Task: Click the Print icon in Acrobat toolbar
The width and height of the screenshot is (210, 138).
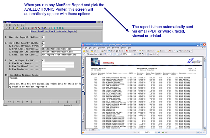Action: pos(104,51)
